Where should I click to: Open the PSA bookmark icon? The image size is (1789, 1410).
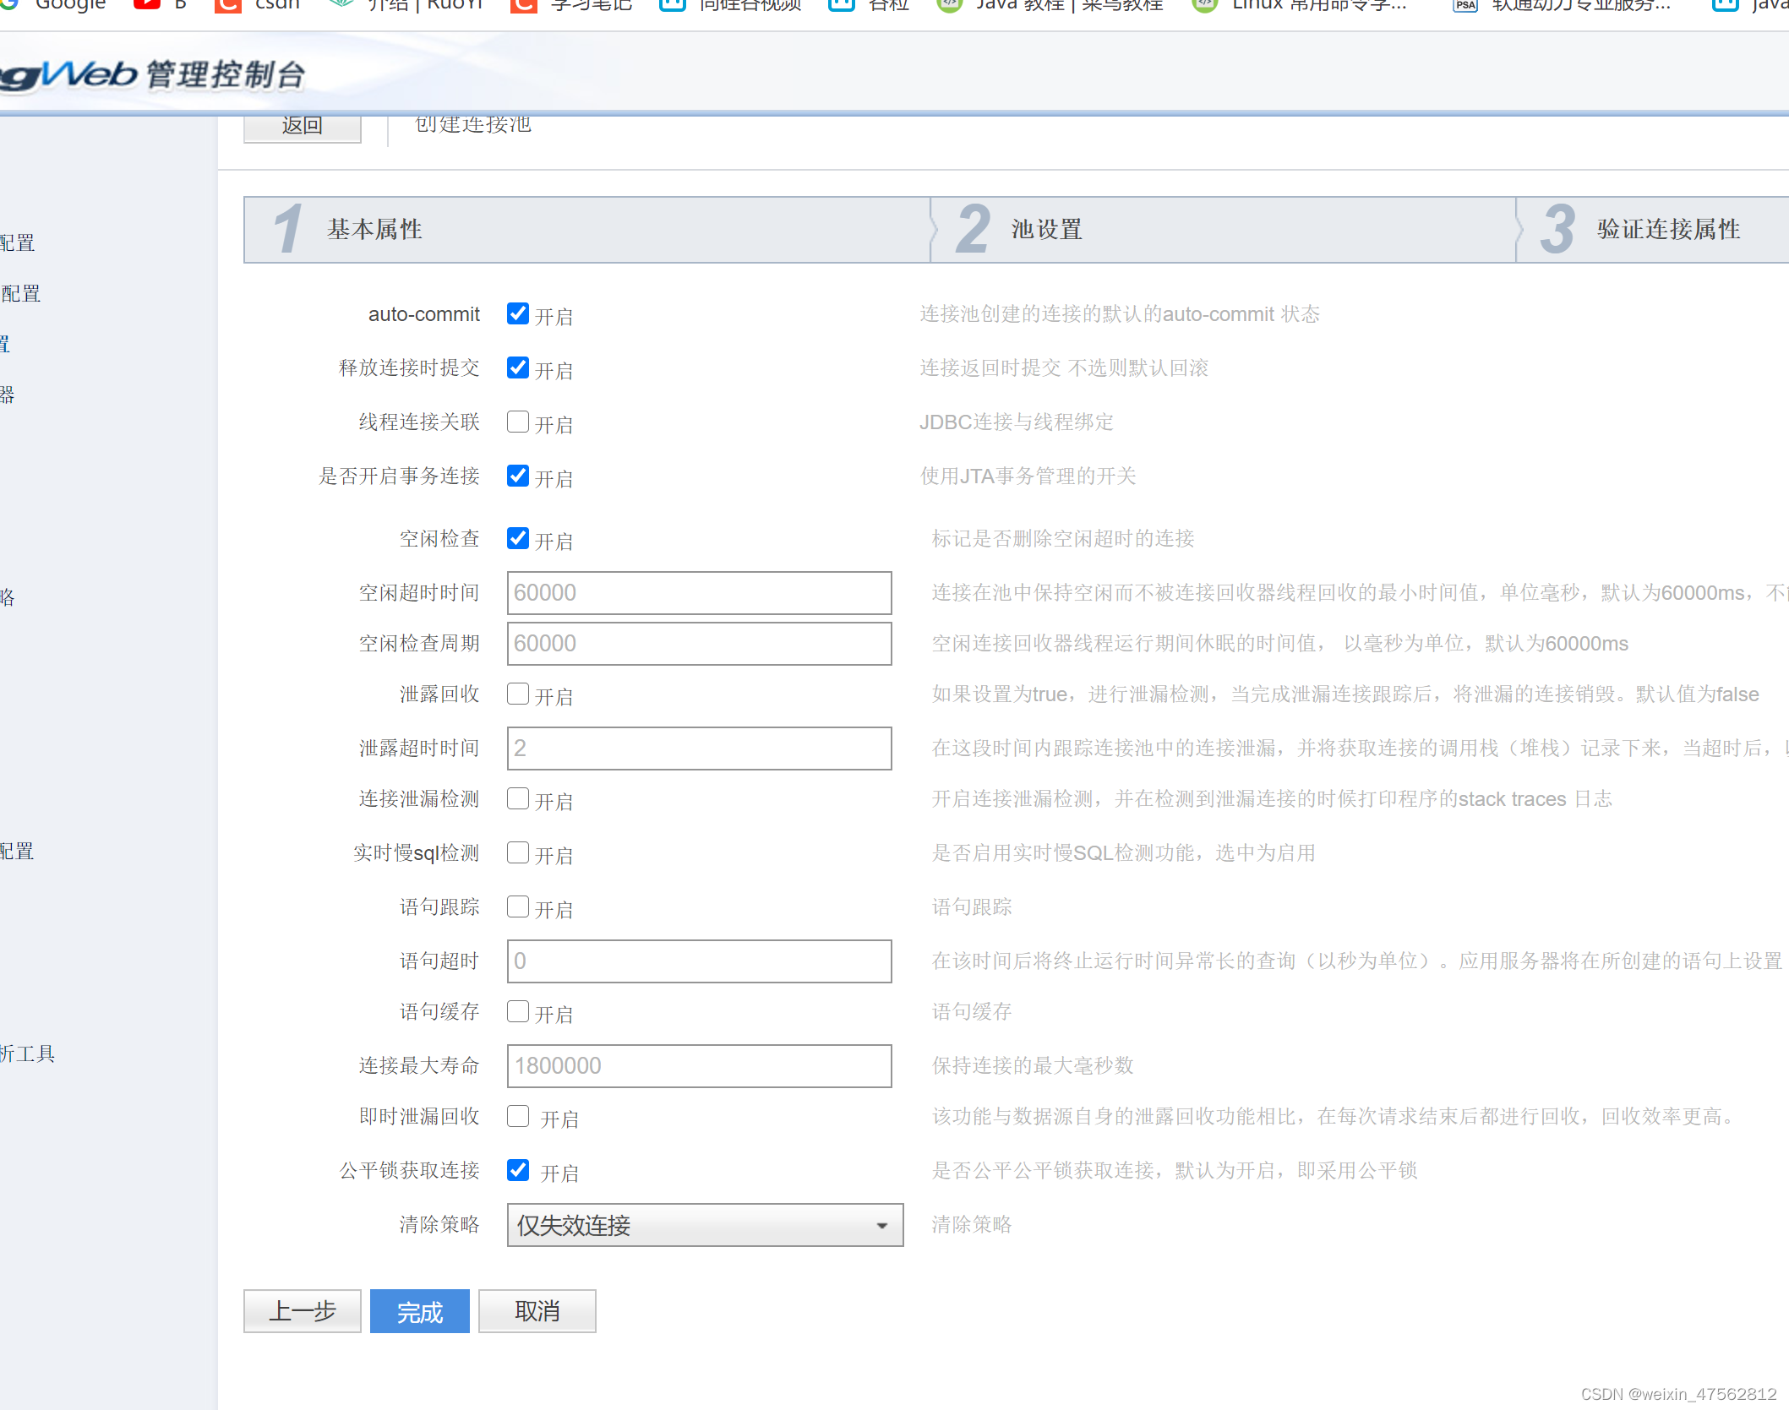point(1465,5)
